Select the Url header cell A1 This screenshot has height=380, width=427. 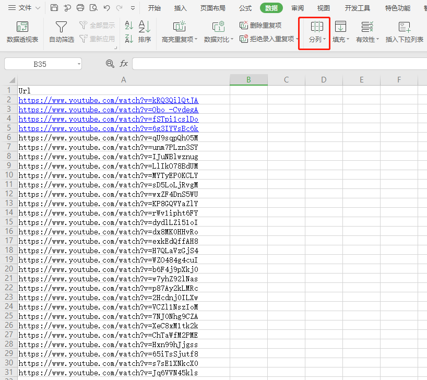124,90
